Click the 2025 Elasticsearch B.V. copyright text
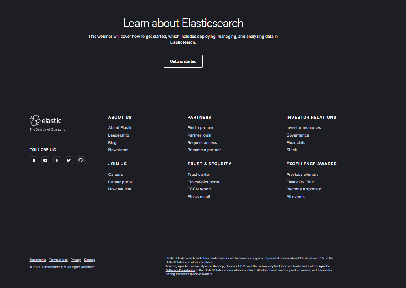Viewport: 406px width, 288px height. tap(62, 267)
